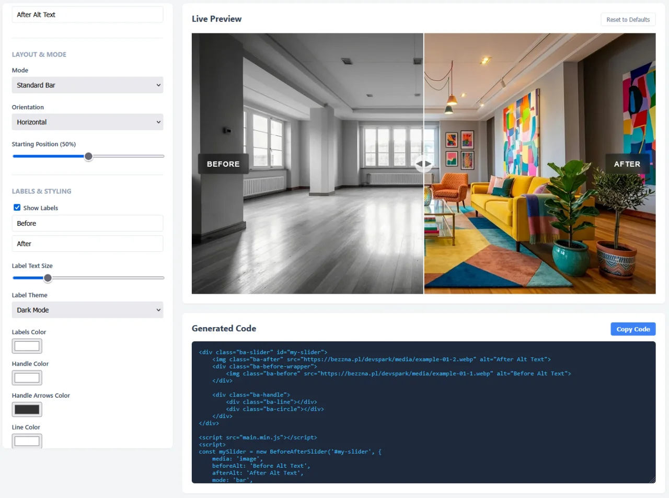Viewport: 669px width, 498px height.
Task: Click the code line containing main.min.js
Action: point(258,437)
